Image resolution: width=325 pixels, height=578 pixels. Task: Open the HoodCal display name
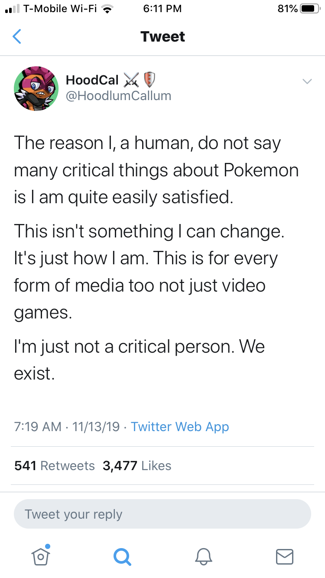(92, 80)
